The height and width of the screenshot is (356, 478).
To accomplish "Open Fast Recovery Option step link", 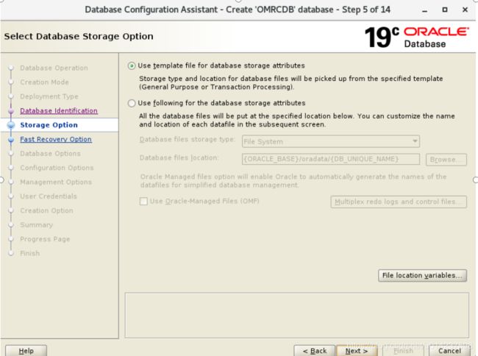I will [x=56, y=139].
